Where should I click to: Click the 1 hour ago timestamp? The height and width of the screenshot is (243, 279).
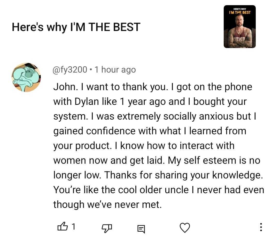(x=115, y=69)
